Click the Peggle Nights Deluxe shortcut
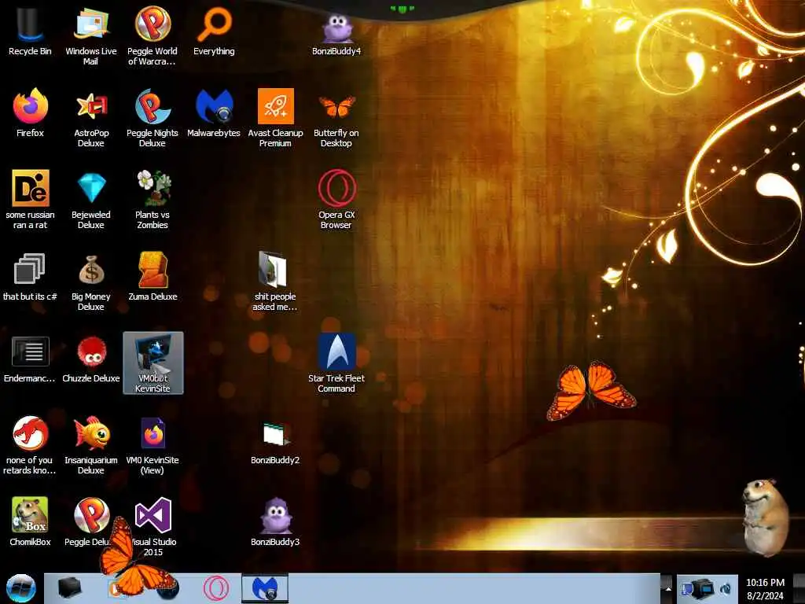This screenshot has width=805, height=604. [x=153, y=117]
